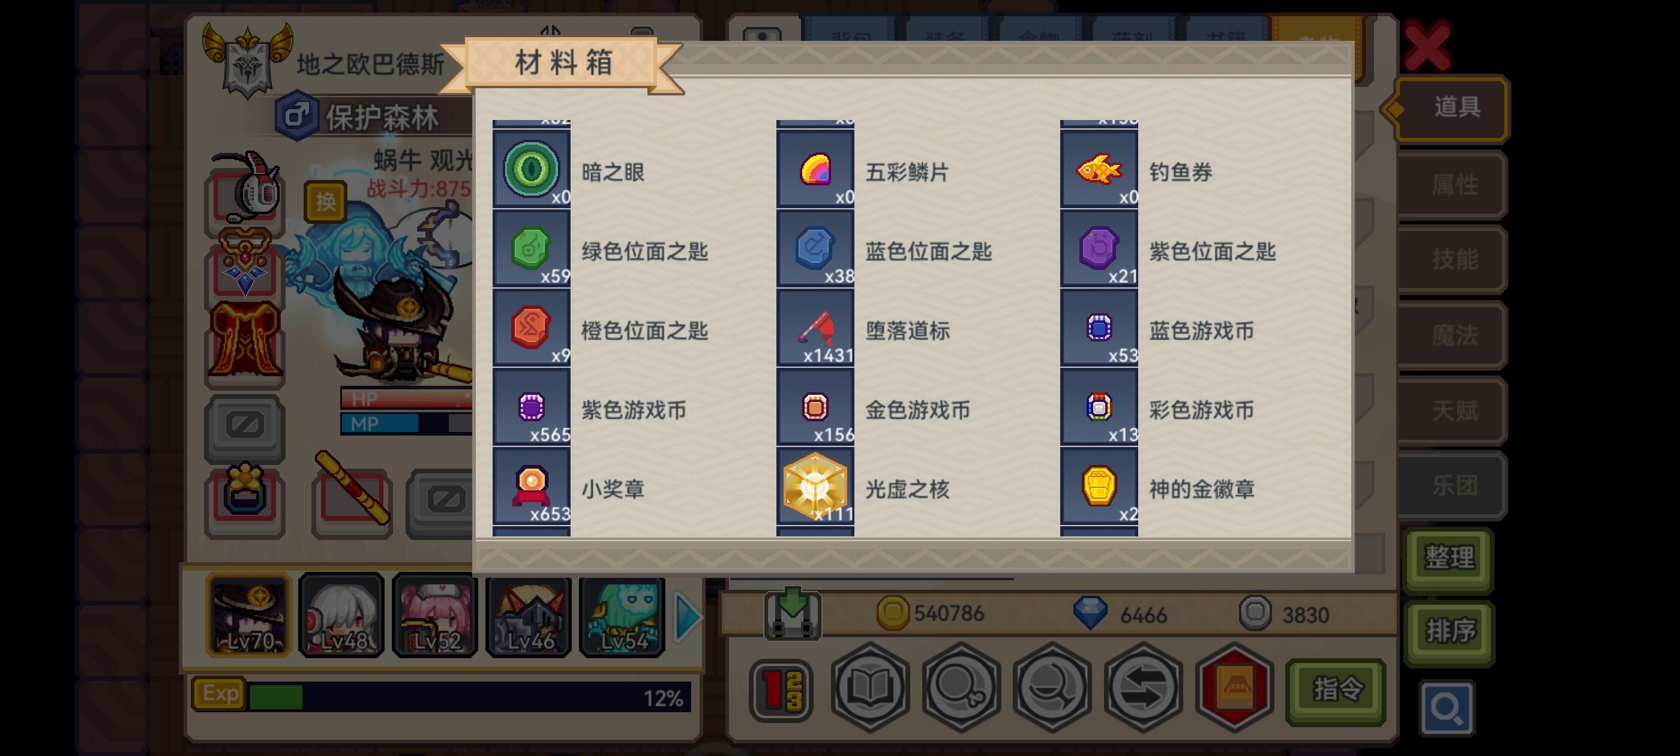The image size is (1680, 756).
Task: Tap the 堕落道标 red flag icon
Action: point(815,328)
